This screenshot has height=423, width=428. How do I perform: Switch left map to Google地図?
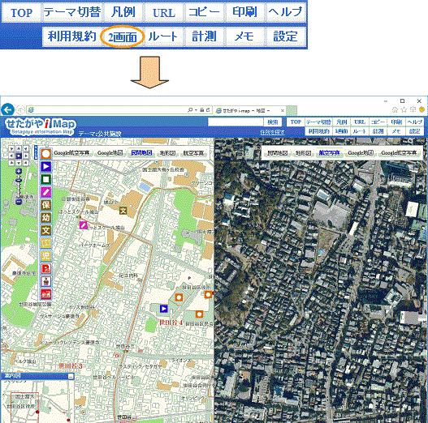(x=110, y=153)
